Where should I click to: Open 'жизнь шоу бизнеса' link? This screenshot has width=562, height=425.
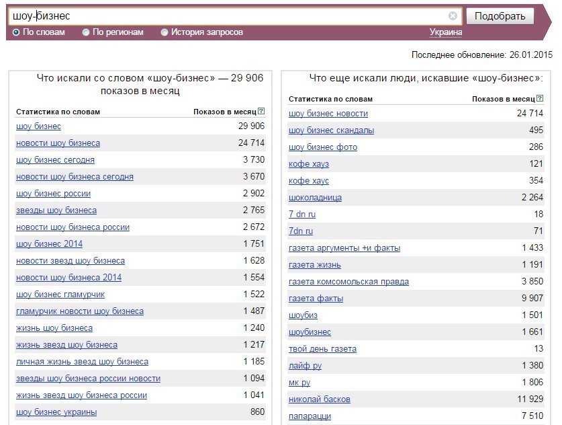pos(54,328)
